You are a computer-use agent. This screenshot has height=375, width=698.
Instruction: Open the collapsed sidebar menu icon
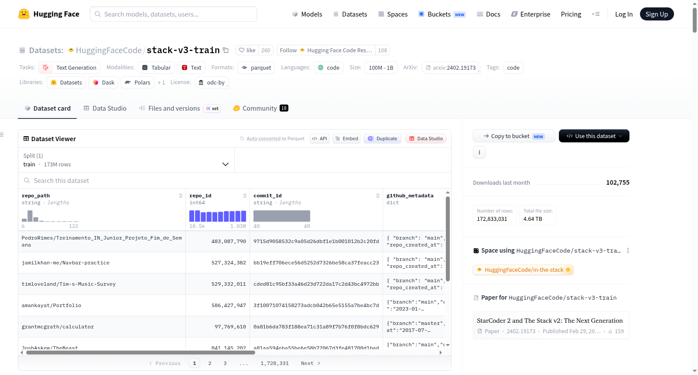pyautogui.click(x=2, y=135)
